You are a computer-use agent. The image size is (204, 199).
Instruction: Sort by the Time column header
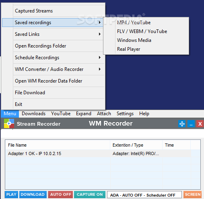(x=177, y=145)
